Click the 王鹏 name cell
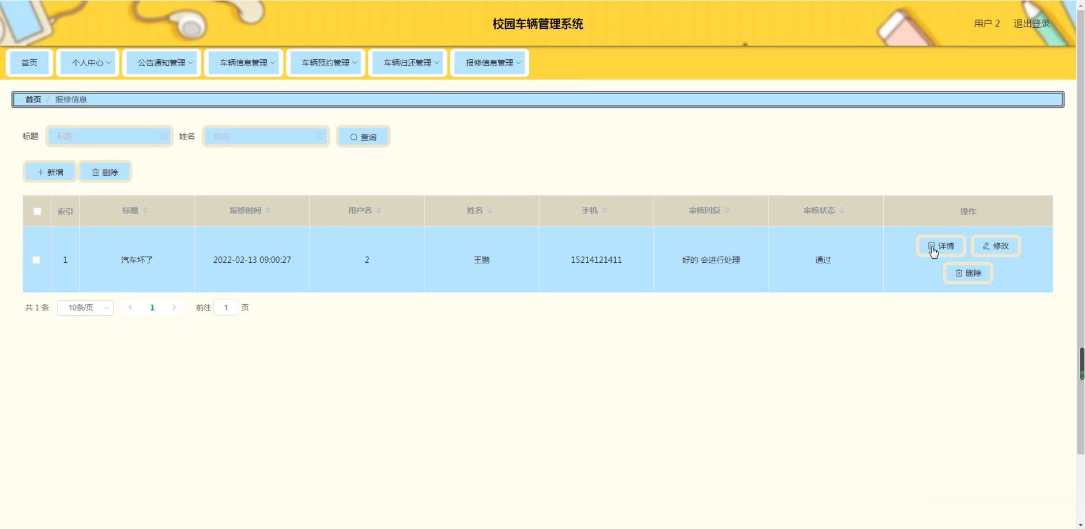This screenshot has height=529, width=1085. [x=482, y=260]
